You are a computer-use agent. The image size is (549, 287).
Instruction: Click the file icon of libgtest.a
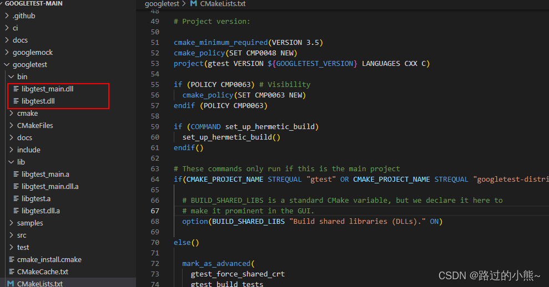[16, 198]
